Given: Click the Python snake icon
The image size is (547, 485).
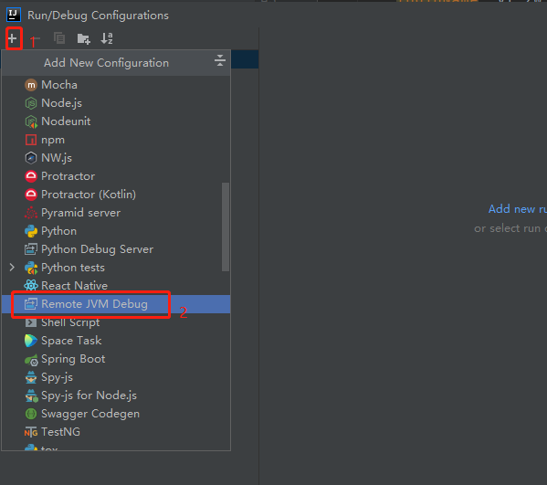Looking at the screenshot, I should (x=31, y=231).
